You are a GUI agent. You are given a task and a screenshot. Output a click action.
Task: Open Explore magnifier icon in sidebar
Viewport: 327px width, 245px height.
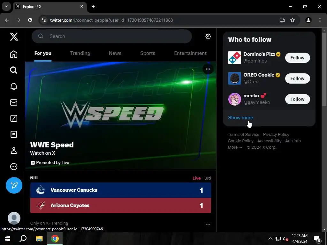click(14, 70)
